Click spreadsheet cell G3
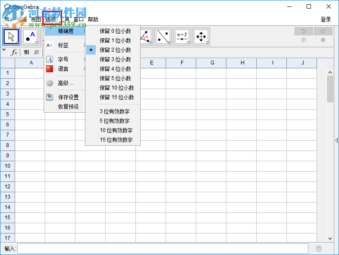This screenshot has width=339, height=255. tap(211, 94)
